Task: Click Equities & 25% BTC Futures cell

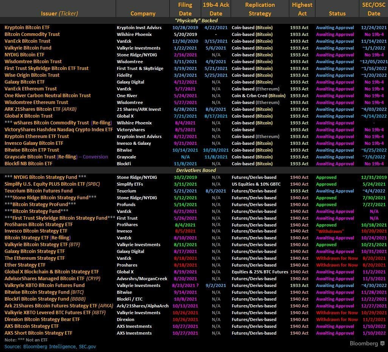Action: coord(260,272)
